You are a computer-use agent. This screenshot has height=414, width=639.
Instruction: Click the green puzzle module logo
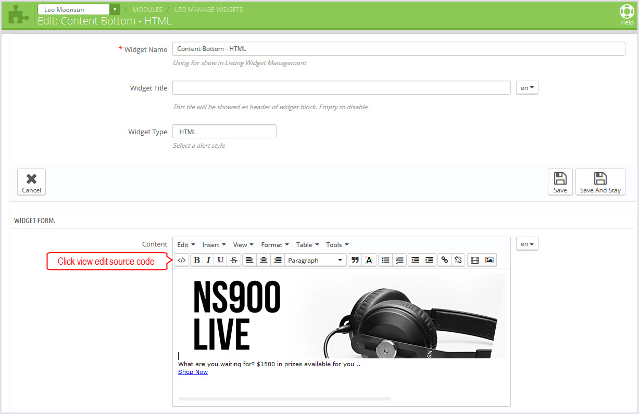(x=18, y=15)
